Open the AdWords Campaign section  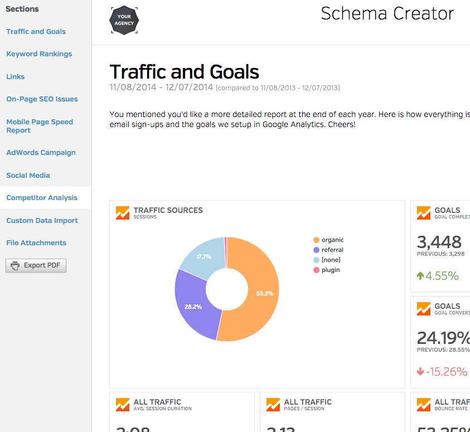pos(41,153)
